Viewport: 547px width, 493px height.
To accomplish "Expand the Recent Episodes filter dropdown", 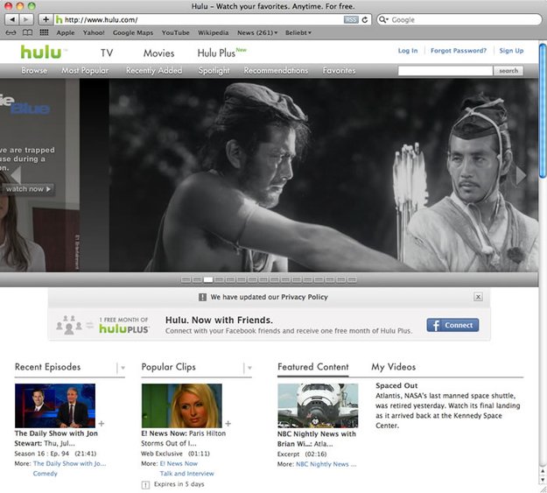I will pyautogui.click(x=123, y=368).
